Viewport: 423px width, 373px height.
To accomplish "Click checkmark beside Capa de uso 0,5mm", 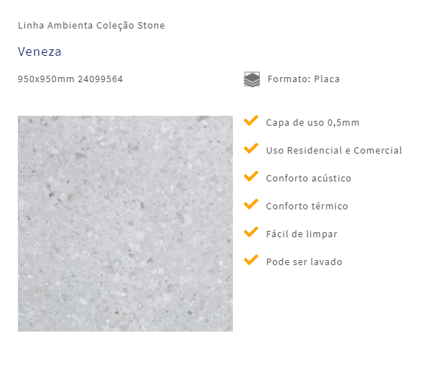I will [251, 121].
